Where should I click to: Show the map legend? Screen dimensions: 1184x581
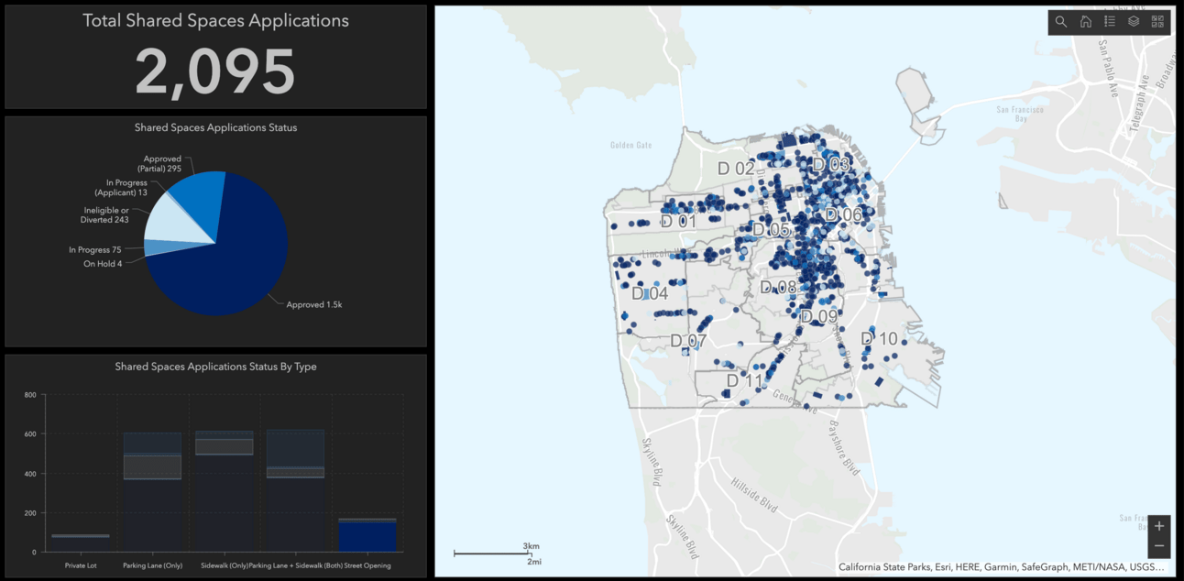[x=1110, y=22]
